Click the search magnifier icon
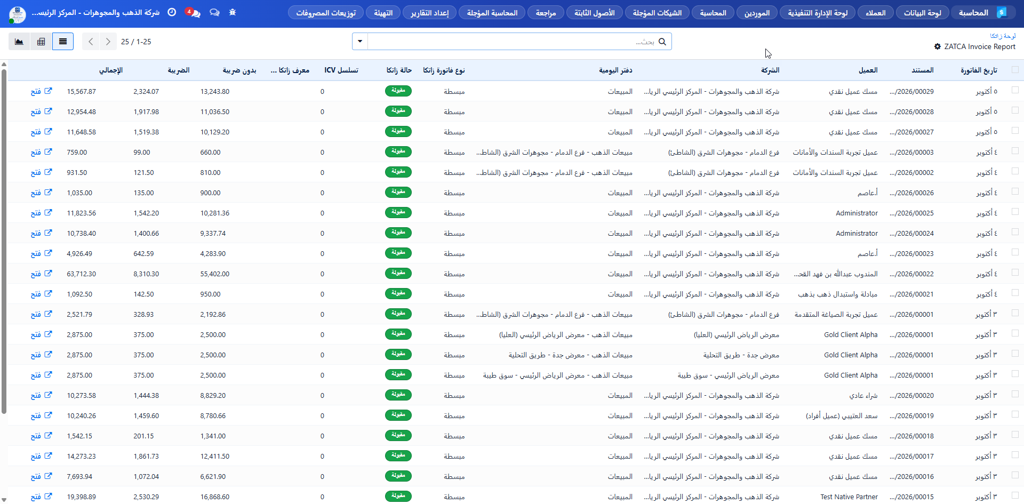 662,42
